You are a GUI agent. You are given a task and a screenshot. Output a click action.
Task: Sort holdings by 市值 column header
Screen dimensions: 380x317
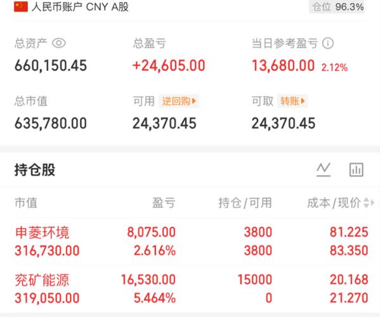[x=26, y=203]
